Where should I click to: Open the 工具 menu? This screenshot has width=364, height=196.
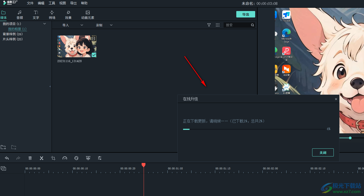(52, 3)
